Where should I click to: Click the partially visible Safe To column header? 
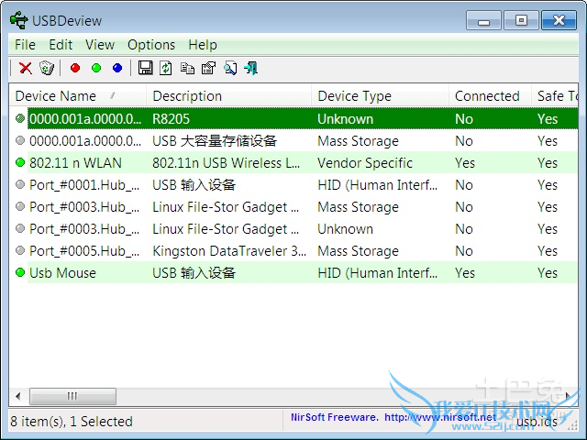coord(555,96)
